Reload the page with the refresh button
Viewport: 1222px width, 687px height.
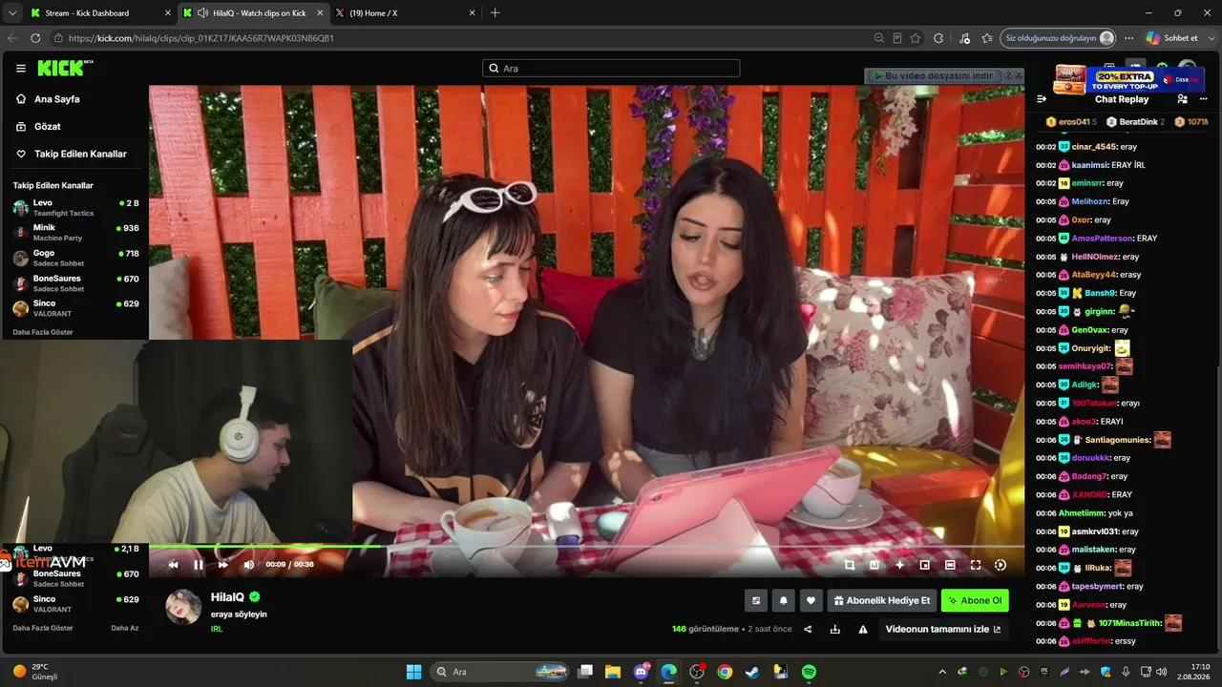click(35, 38)
